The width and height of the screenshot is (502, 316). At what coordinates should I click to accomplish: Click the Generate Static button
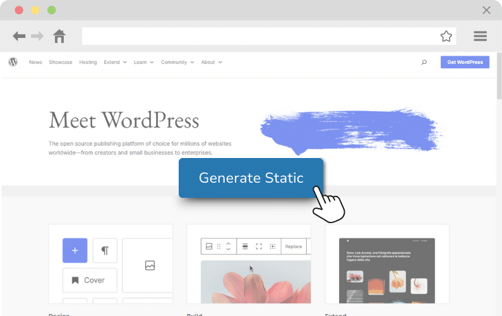point(251,178)
